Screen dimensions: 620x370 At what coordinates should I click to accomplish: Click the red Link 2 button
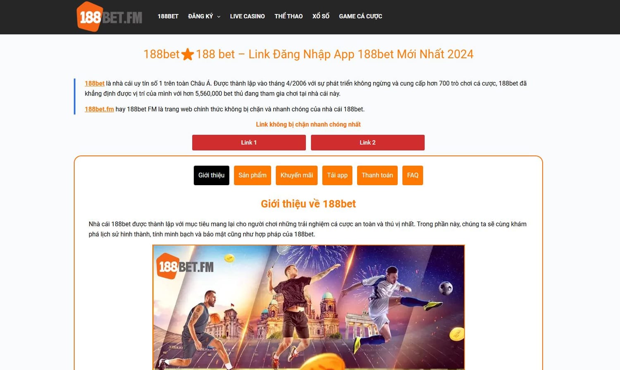367,143
